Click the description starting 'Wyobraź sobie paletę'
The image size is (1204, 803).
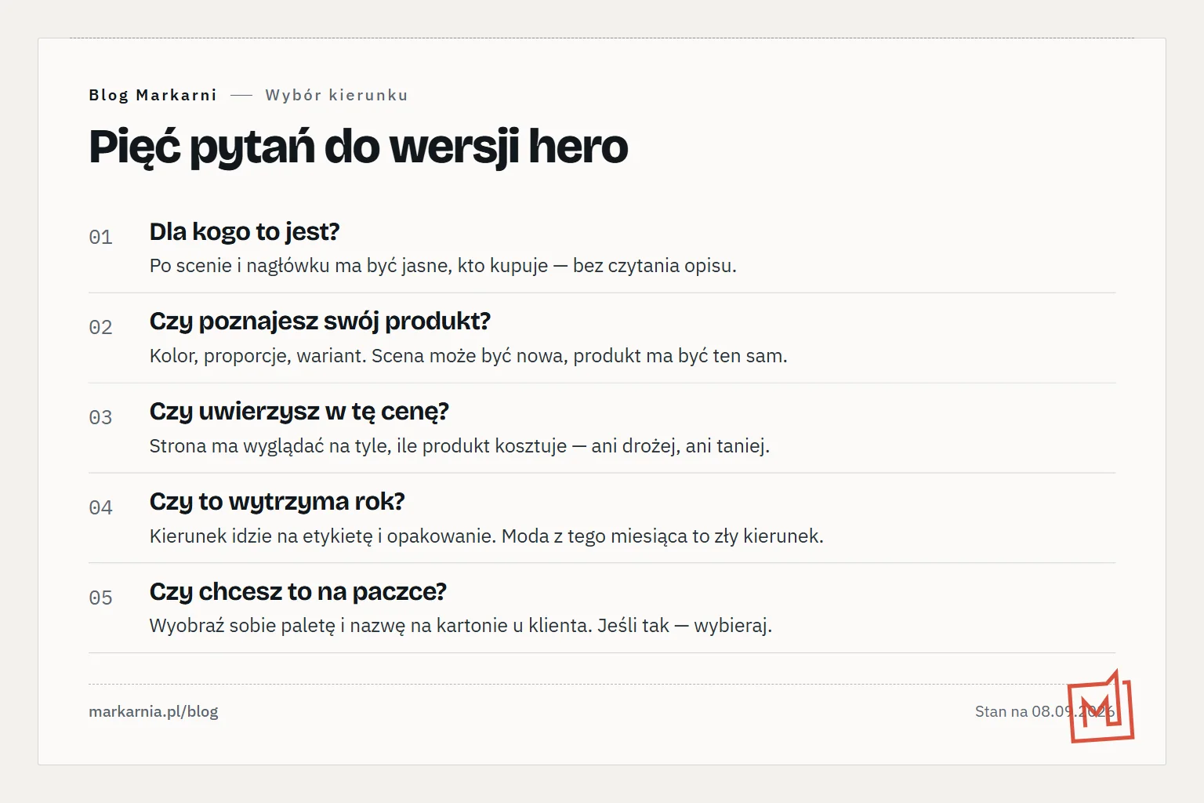(461, 626)
